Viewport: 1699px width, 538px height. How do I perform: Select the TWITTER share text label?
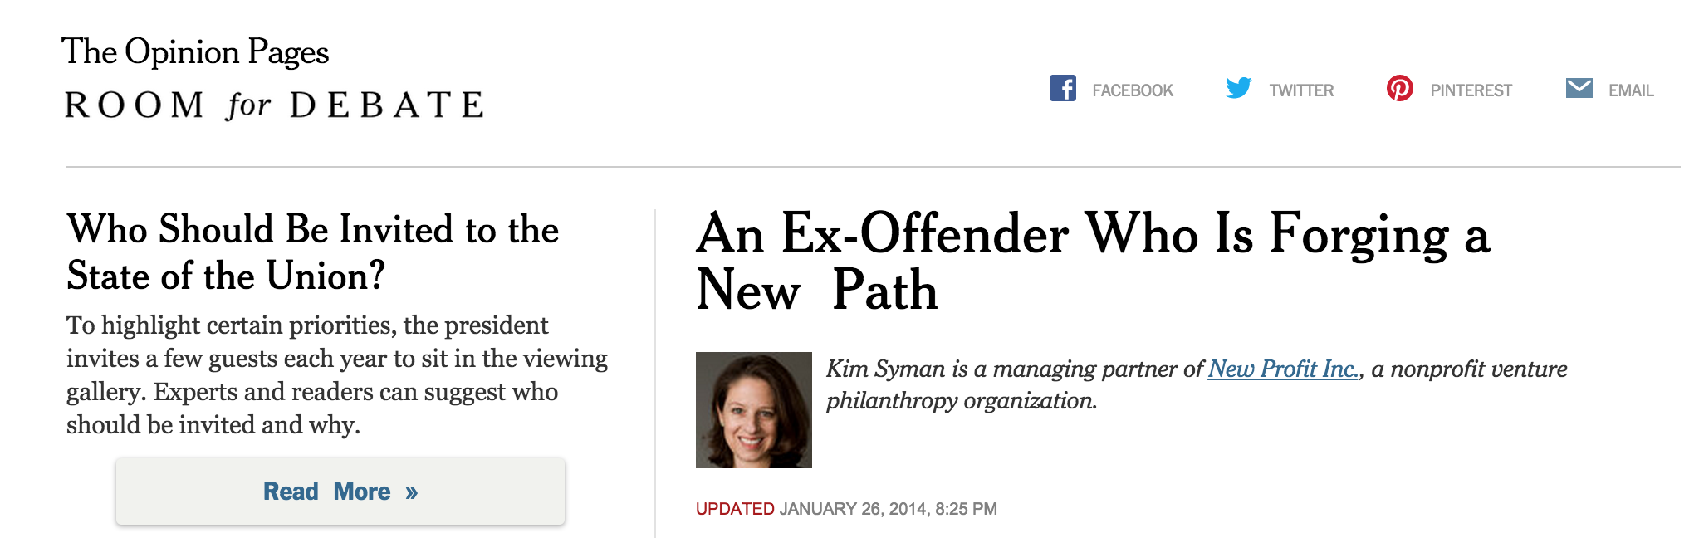(1301, 90)
